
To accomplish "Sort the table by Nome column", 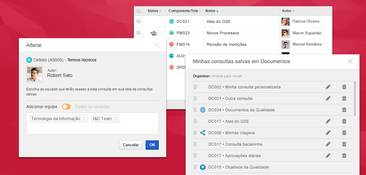I will [212, 11].
